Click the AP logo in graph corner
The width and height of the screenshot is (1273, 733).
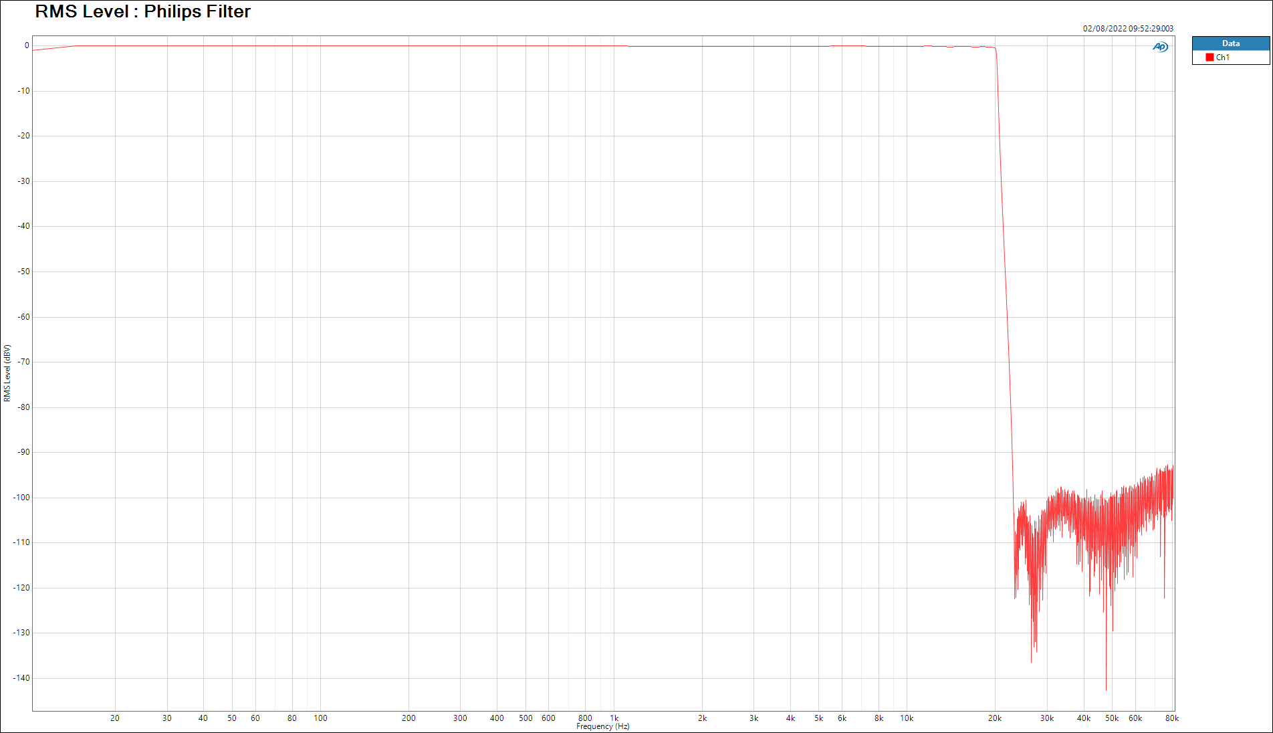pos(1160,47)
